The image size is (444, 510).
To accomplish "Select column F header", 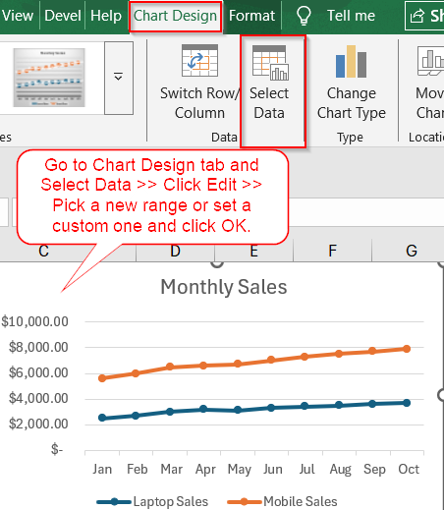I will point(332,251).
